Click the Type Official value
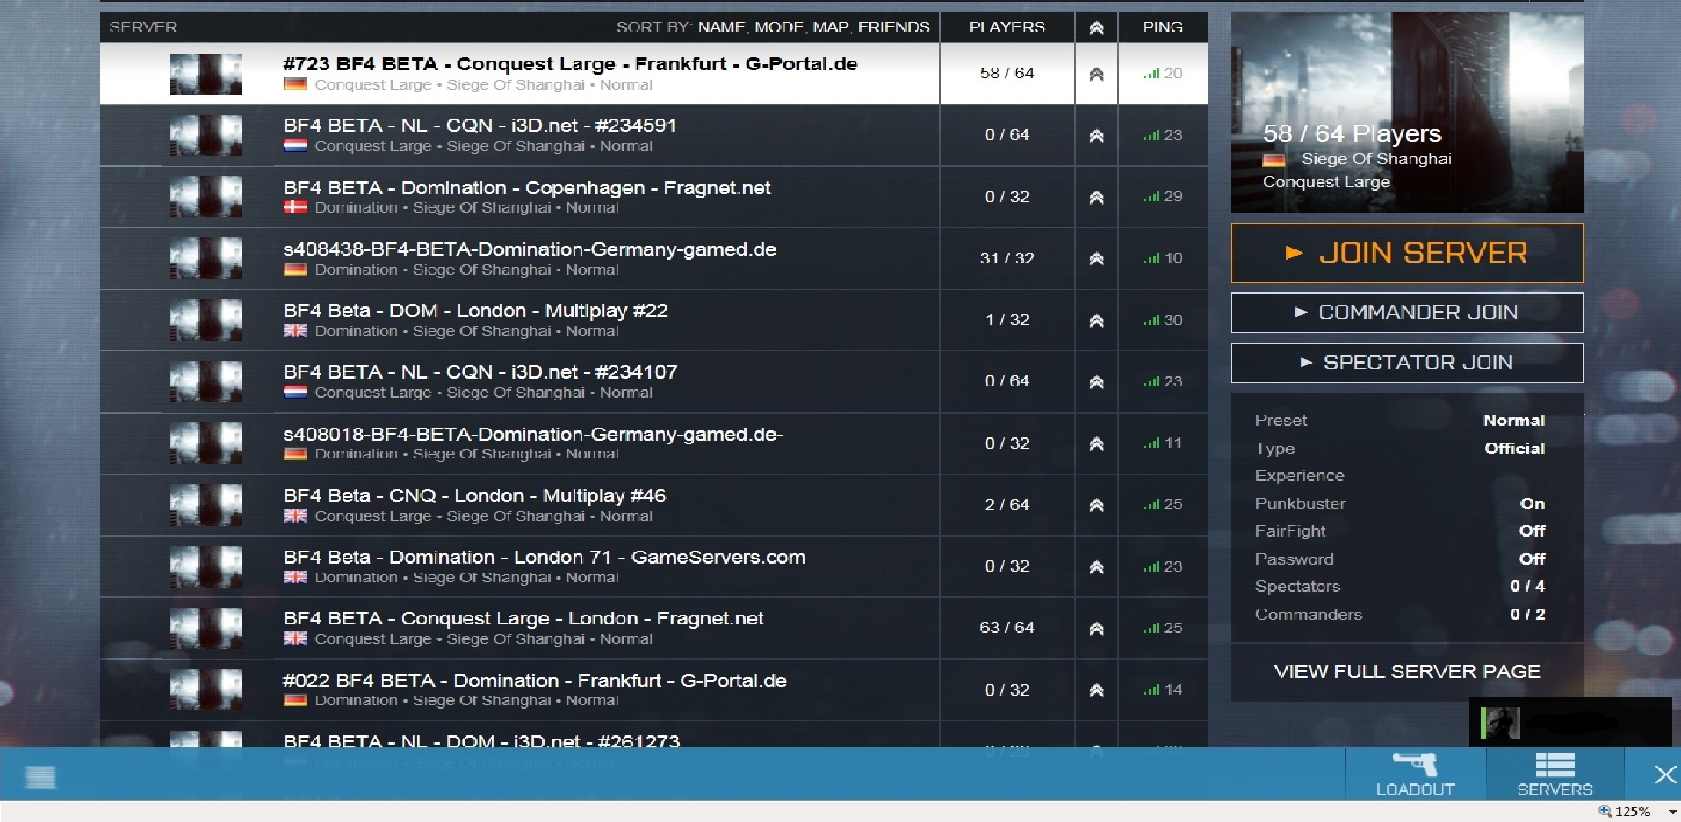The width and height of the screenshot is (1681, 822). pyautogui.click(x=1515, y=449)
